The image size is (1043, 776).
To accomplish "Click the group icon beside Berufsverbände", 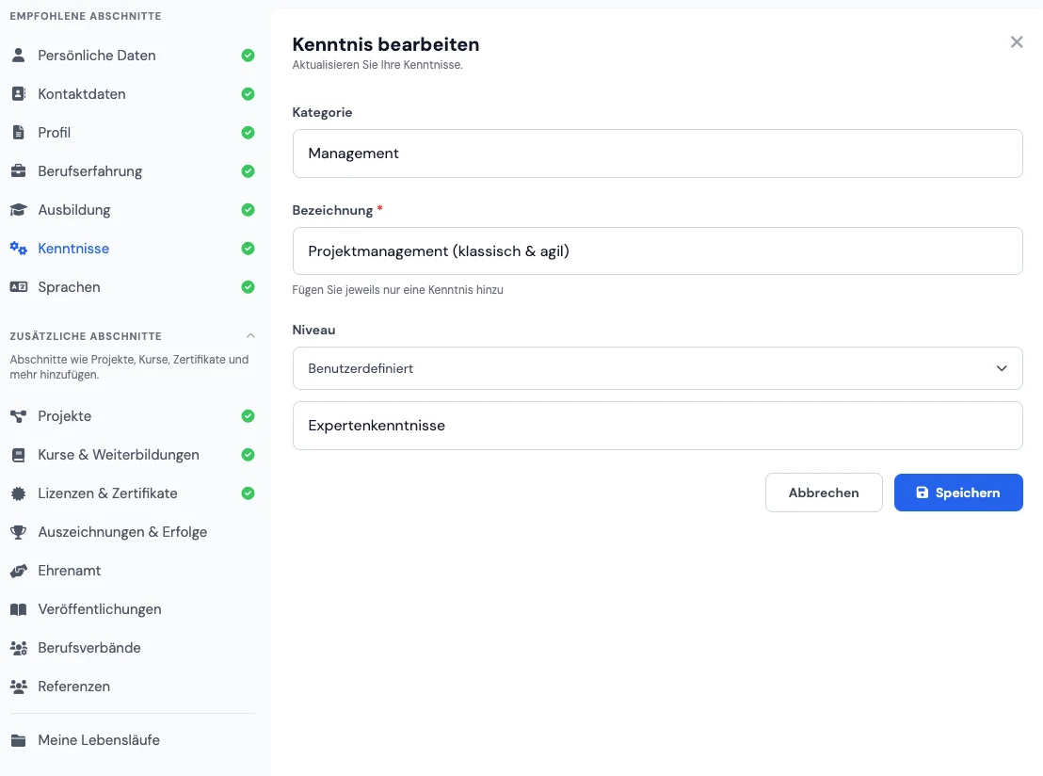I will 19,648.
